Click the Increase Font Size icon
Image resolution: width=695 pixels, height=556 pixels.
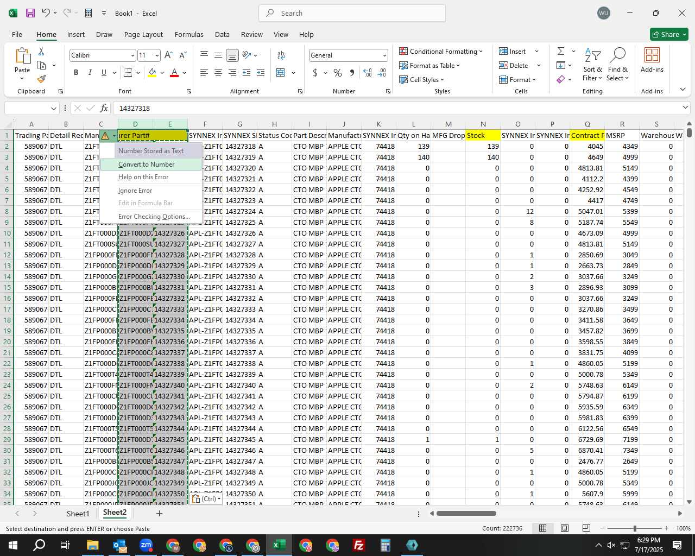click(168, 55)
